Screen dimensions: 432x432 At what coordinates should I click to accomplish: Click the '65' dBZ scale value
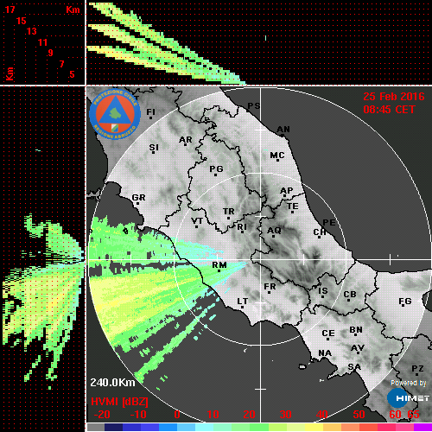(x=414, y=415)
